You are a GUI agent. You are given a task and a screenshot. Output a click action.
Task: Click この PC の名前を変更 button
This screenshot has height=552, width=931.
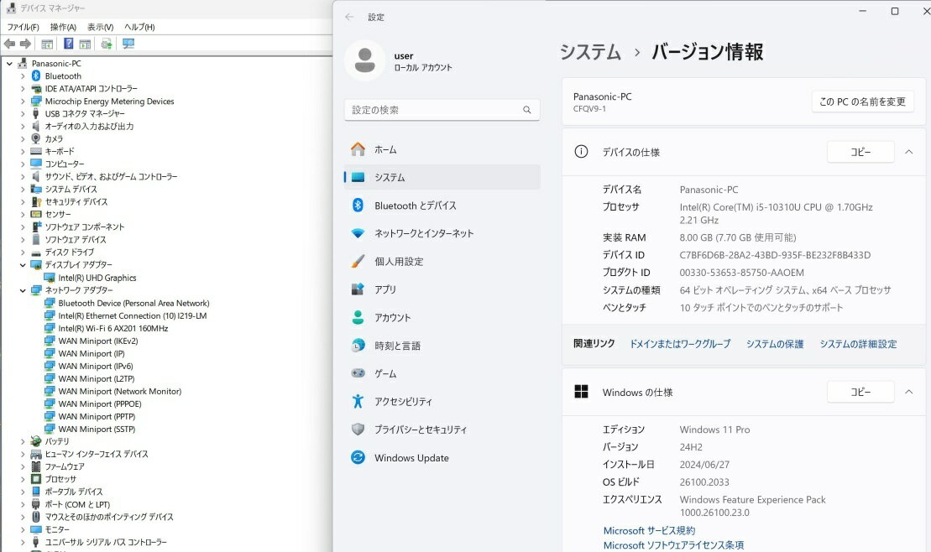[x=862, y=102]
